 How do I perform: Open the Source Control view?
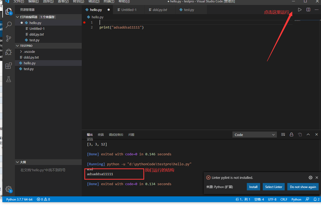point(9,38)
